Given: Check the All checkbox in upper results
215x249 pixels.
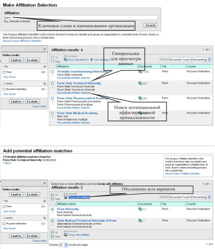Looking at the screenshot, I should point(52,58).
